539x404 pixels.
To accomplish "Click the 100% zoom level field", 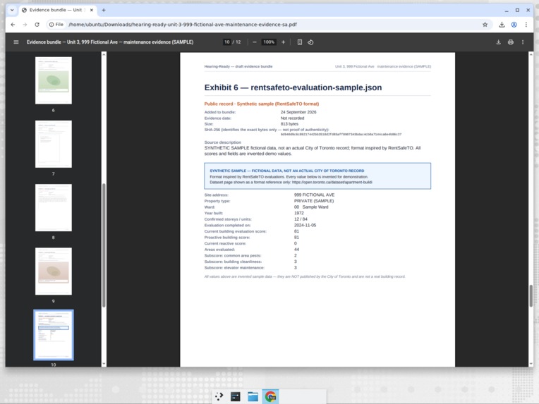I will point(269,42).
